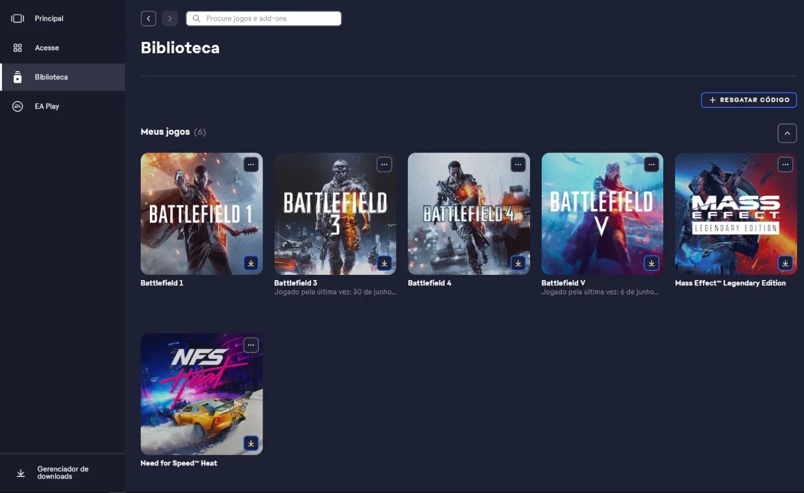Open the Principal page in the sidebar
The image size is (804, 493).
tap(63, 18)
